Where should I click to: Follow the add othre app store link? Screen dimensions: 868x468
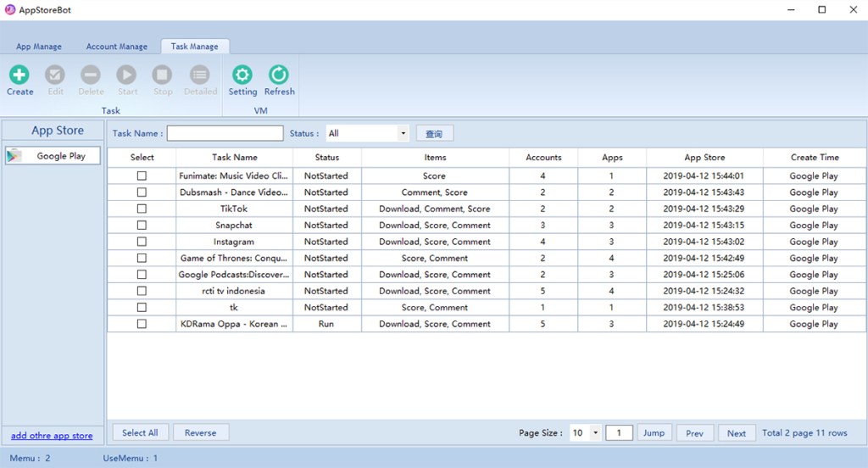52,436
